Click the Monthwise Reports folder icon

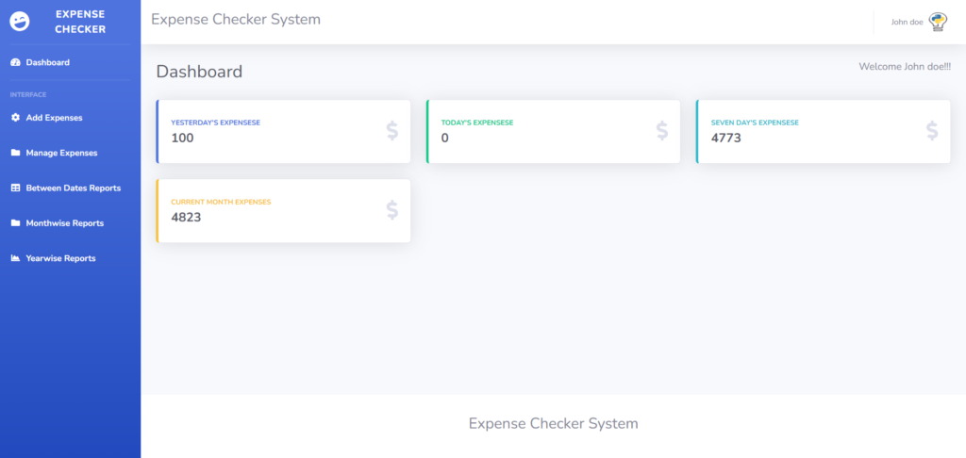[15, 223]
